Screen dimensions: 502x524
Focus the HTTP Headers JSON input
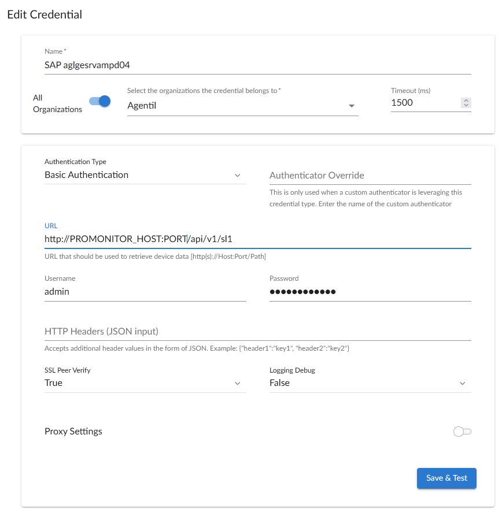point(257,332)
